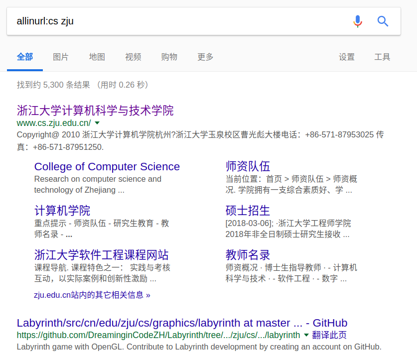The height and width of the screenshot is (355, 417).
Task: Click the Copyright@ 2010 snippet text
Action: pos(200,141)
